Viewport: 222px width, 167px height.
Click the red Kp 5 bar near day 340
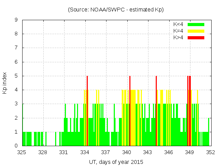(x=130, y=111)
